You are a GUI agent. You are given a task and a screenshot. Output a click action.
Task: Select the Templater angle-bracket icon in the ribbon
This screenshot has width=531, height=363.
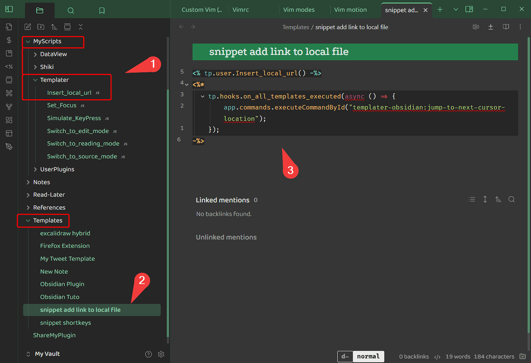9,67
